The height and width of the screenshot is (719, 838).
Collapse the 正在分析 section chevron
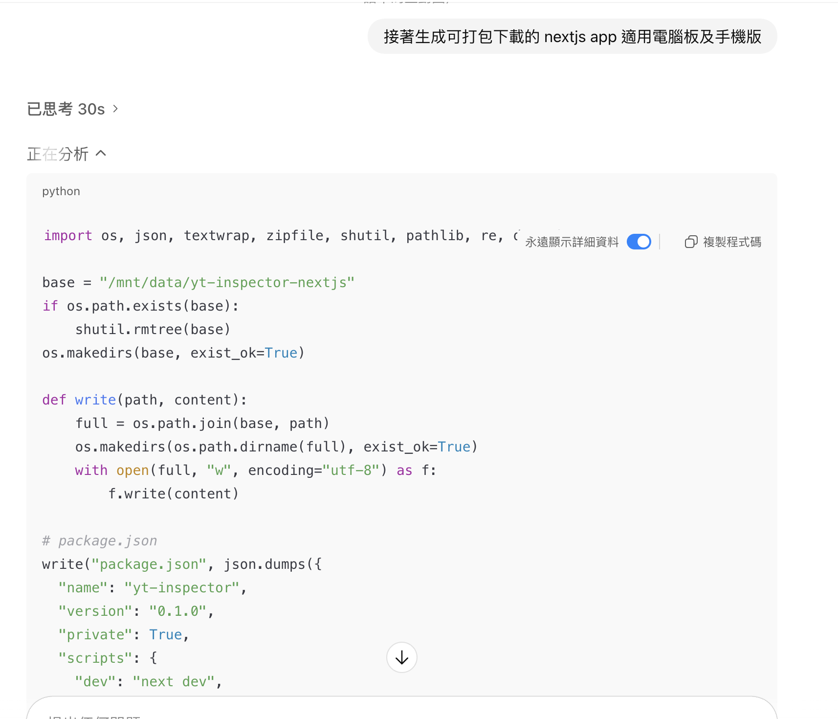[101, 154]
